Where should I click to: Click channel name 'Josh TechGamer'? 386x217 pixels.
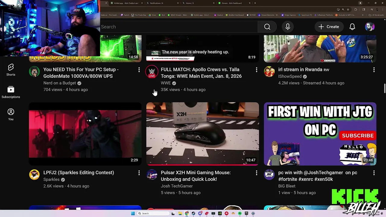pyautogui.click(x=177, y=186)
